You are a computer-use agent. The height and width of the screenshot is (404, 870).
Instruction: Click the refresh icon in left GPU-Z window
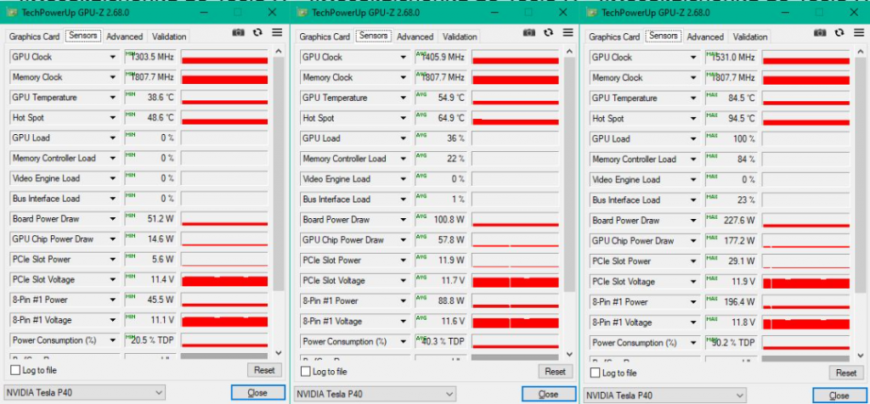tap(257, 32)
